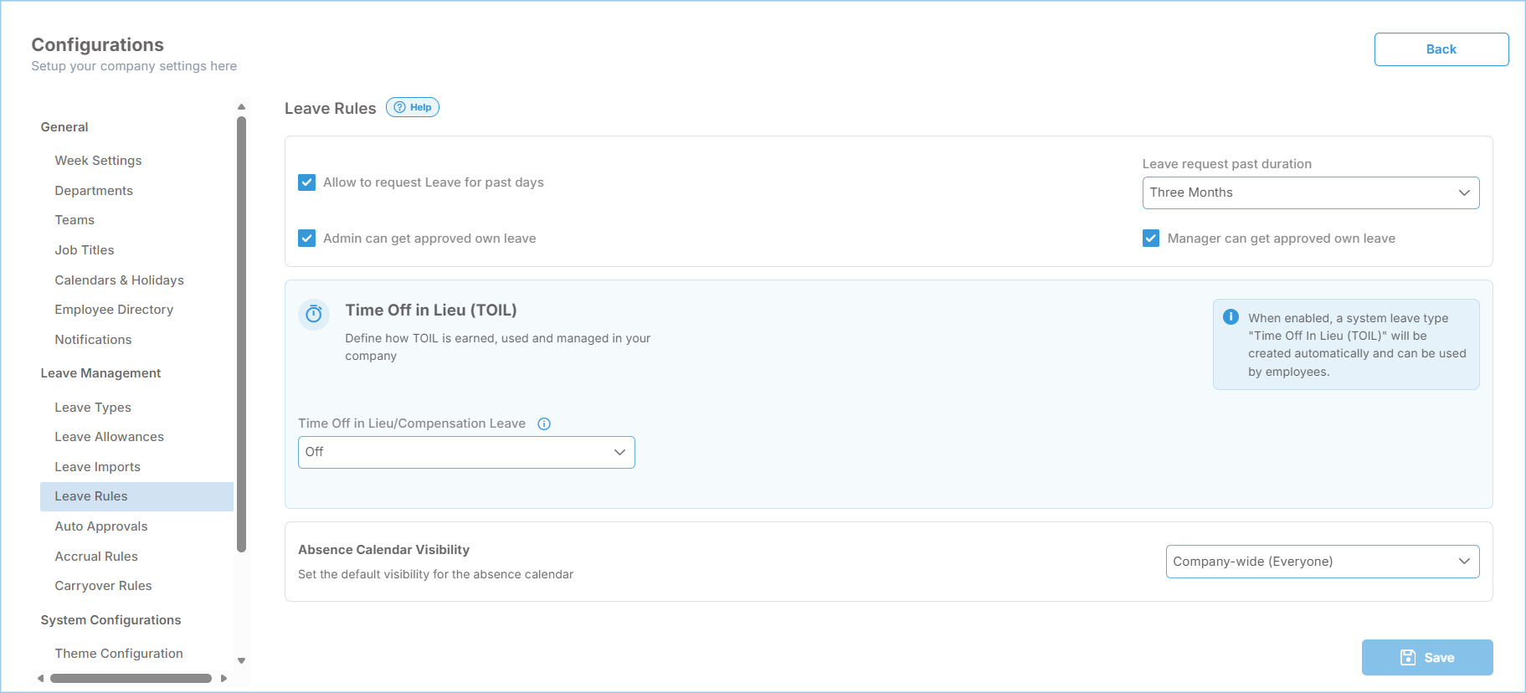Save the leave rules
The width and height of the screenshot is (1526, 693).
coord(1427,658)
